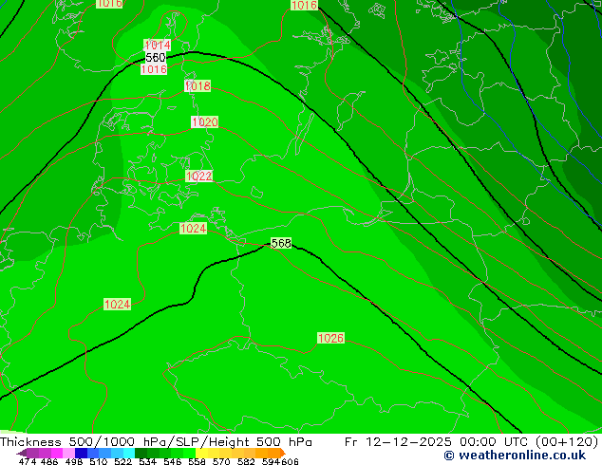Click the 474 legend value

coord(28,461)
